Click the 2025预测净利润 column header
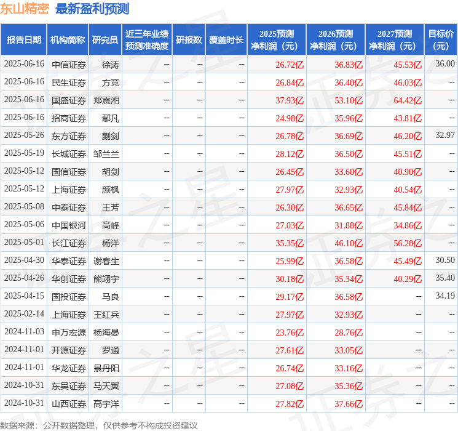Image resolution: width=458 pixels, height=431 pixels. pos(277,40)
